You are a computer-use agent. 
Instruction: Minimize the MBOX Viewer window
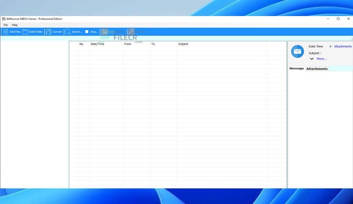[x=328, y=19]
